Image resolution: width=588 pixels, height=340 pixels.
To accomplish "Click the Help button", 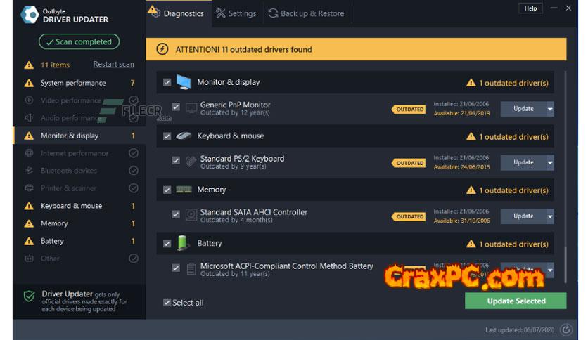I will (x=530, y=8).
